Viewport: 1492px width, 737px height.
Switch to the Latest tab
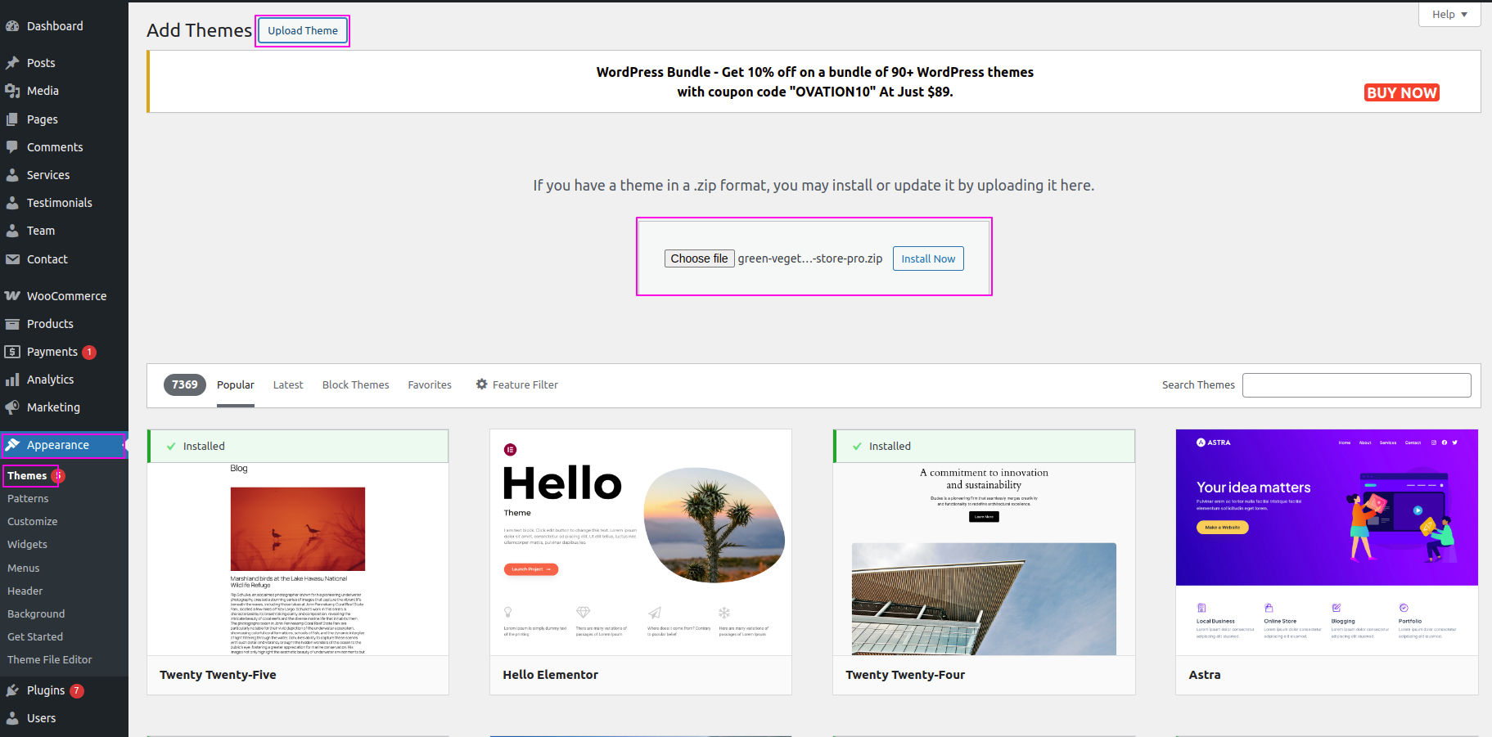point(288,385)
